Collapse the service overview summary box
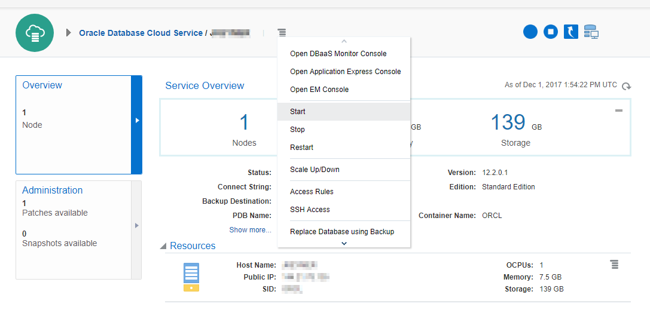This screenshot has width=650, height=319. pos(619,111)
